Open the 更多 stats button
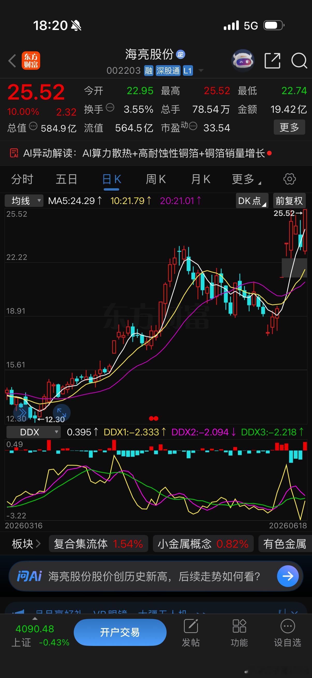Viewport: 312px width, 678px height. (289, 127)
